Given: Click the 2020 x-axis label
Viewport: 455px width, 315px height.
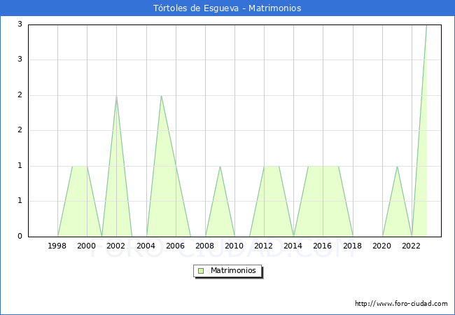Looking at the screenshot, I should click(382, 246).
